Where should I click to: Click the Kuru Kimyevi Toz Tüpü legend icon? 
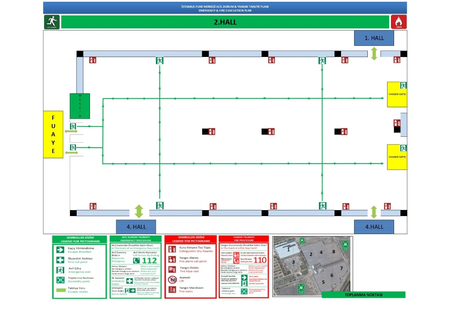click(172, 249)
